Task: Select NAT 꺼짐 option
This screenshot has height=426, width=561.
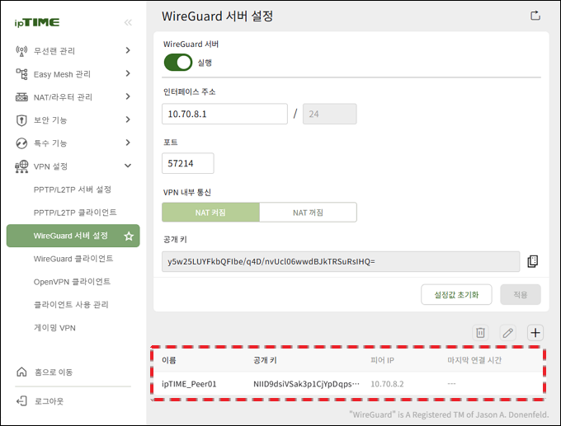Action: click(308, 213)
